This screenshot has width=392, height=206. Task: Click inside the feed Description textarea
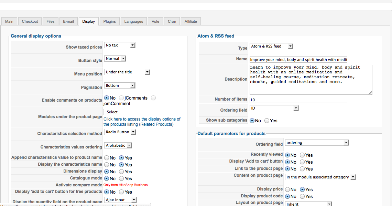[x=311, y=79]
